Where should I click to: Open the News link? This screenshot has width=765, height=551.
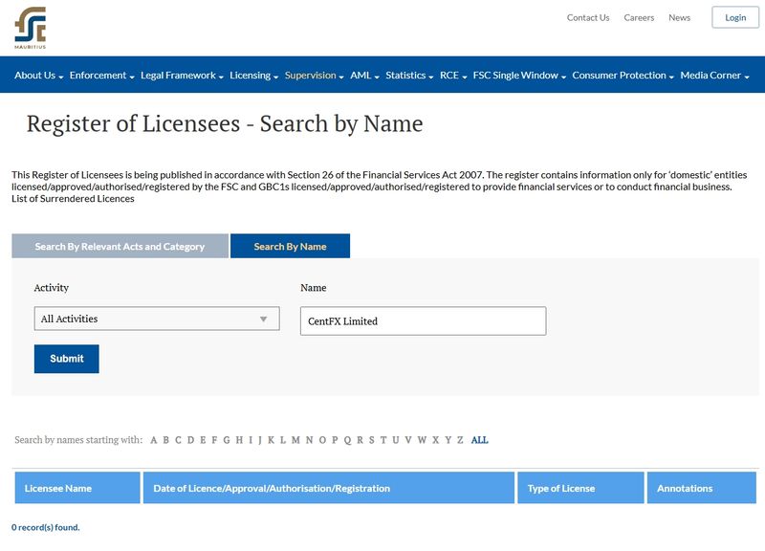(679, 17)
